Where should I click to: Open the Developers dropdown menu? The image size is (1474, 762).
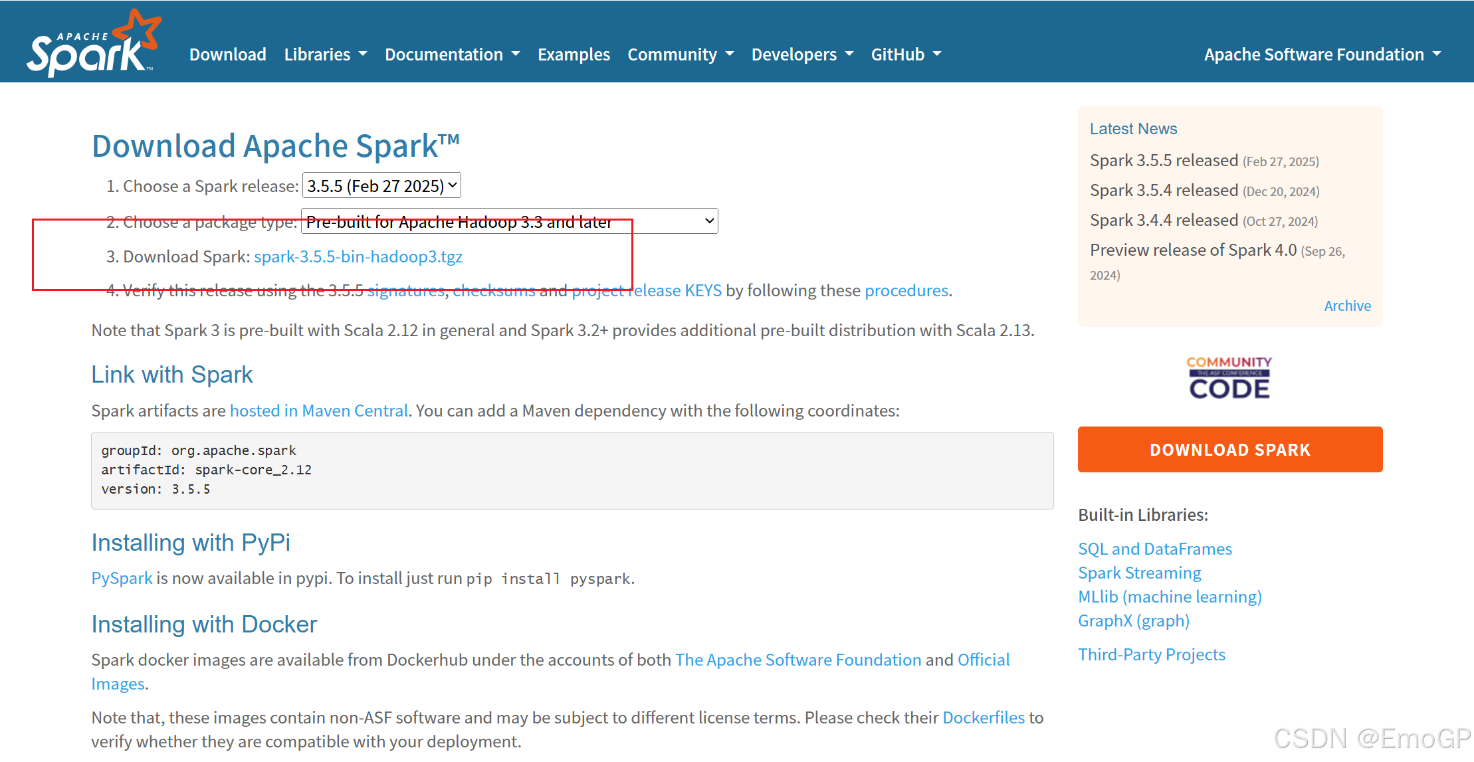[801, 54]
